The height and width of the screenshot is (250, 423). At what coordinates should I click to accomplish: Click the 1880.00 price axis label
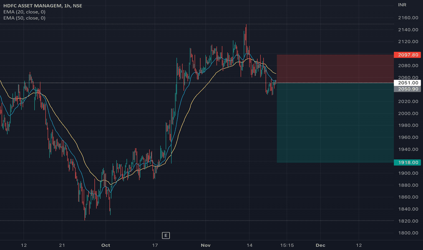[408, 185]
